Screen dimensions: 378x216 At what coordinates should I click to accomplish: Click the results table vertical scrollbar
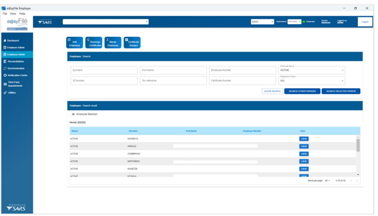pos(358,146)
